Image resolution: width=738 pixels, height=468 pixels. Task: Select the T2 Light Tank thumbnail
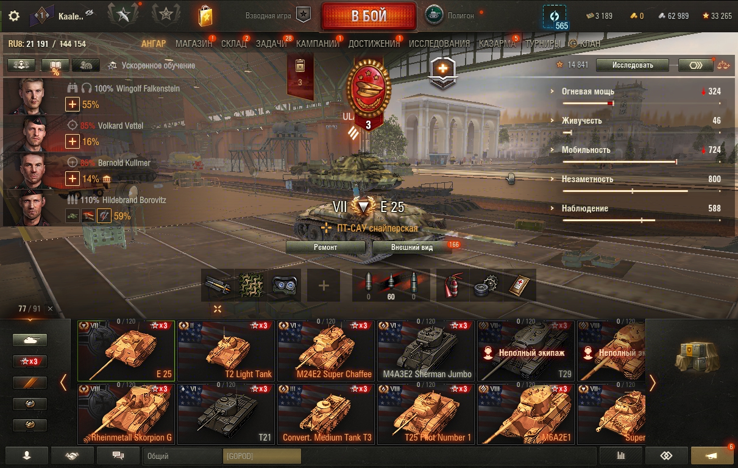(x=225, y=351)
